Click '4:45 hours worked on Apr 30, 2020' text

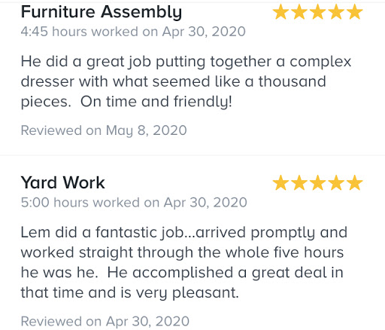coord(133,32)
